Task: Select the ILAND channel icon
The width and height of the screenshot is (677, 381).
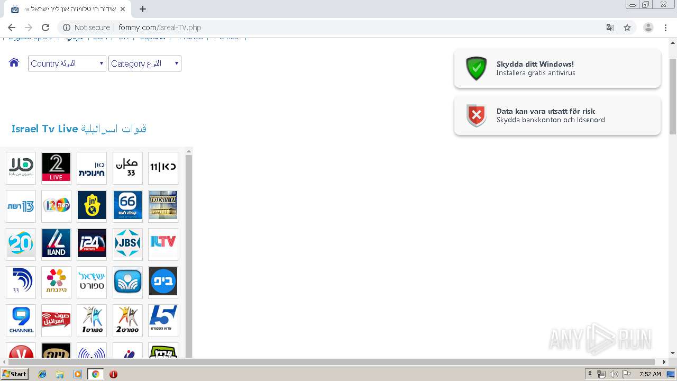Action: point(56,244)
